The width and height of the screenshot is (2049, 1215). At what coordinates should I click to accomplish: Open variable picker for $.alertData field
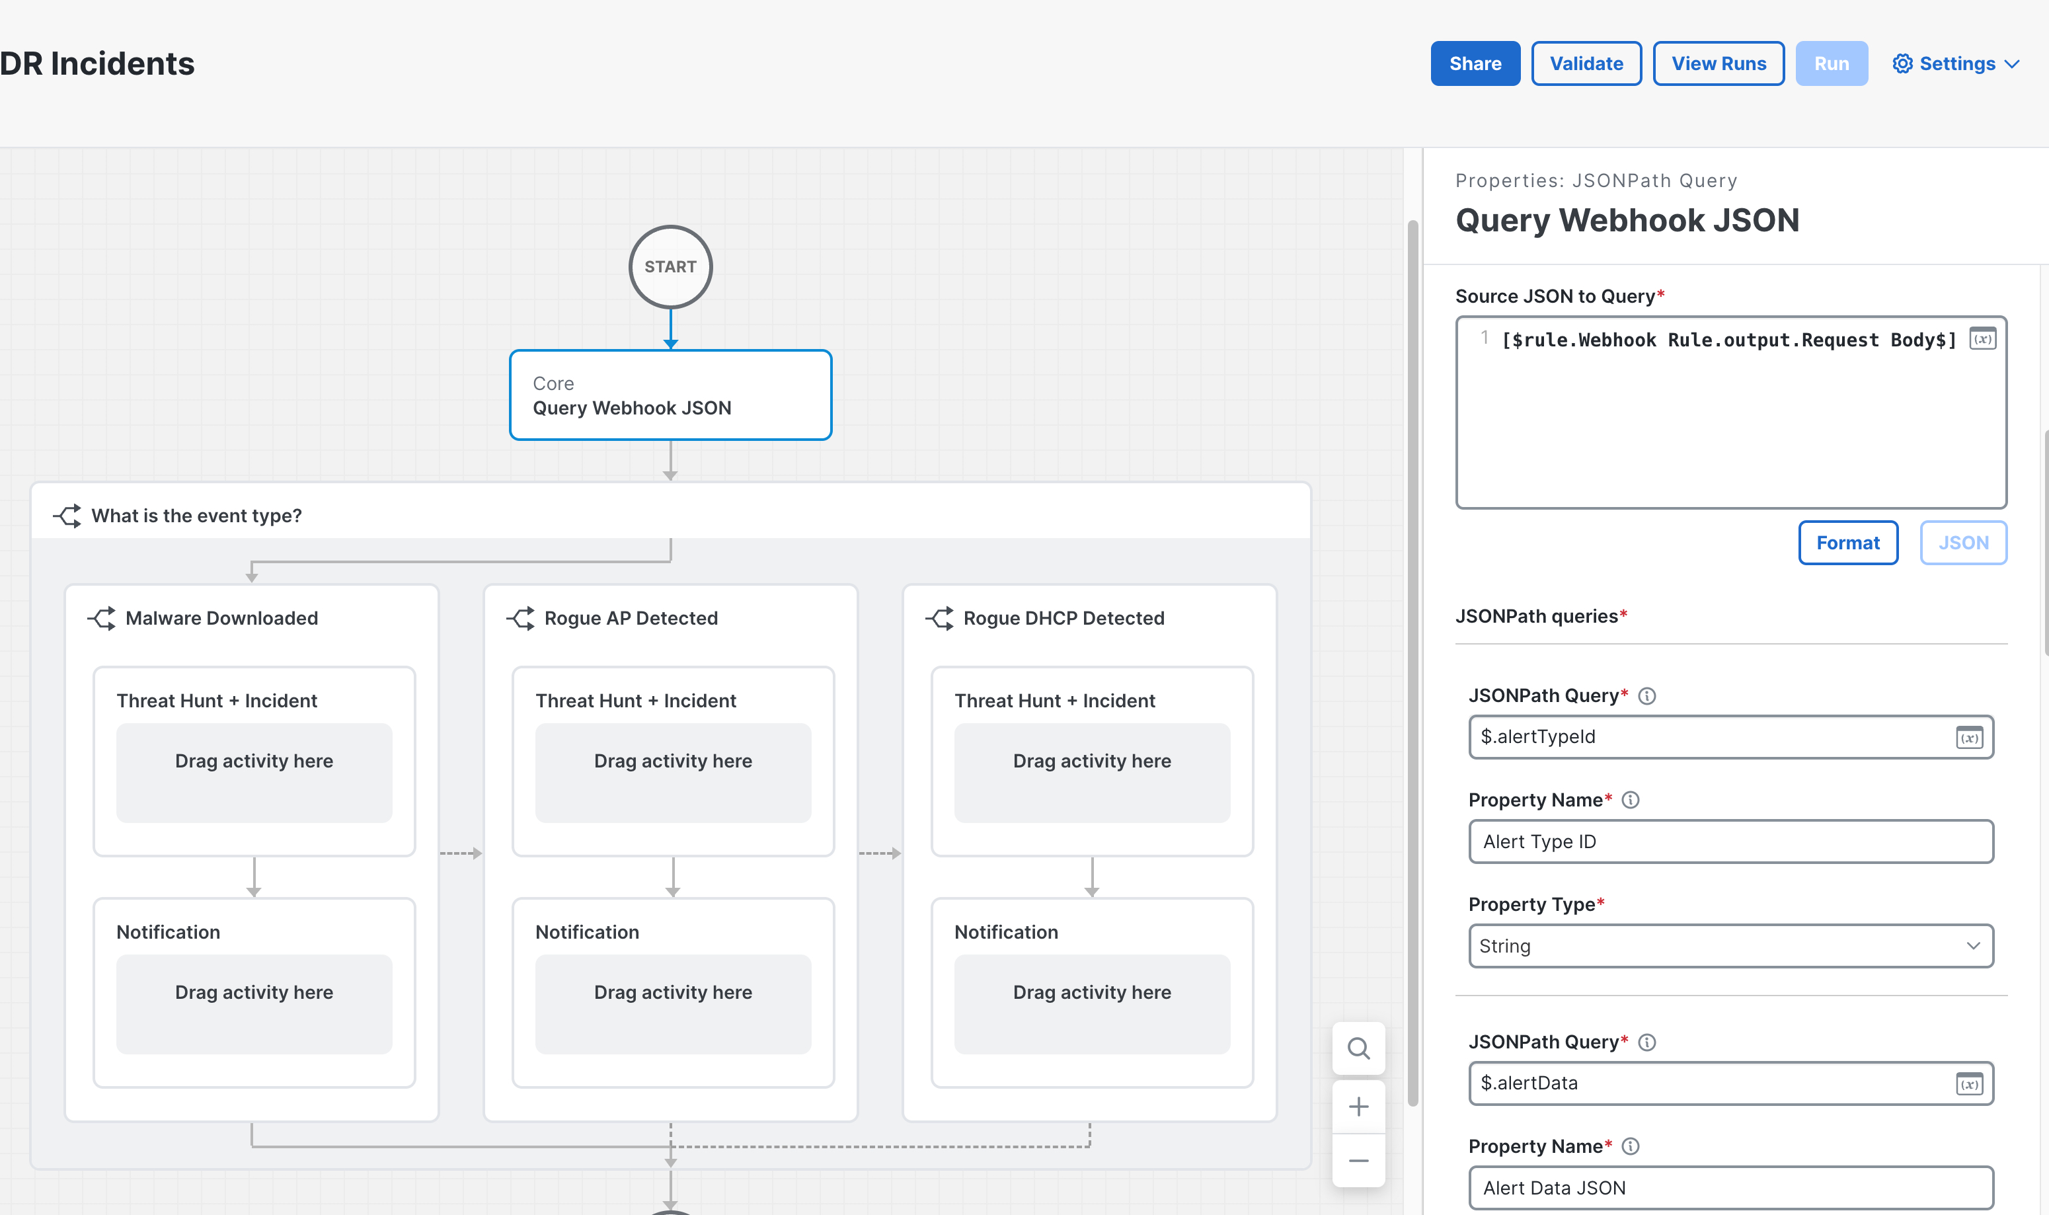pyautogui.click(x=1969, y=1084)
